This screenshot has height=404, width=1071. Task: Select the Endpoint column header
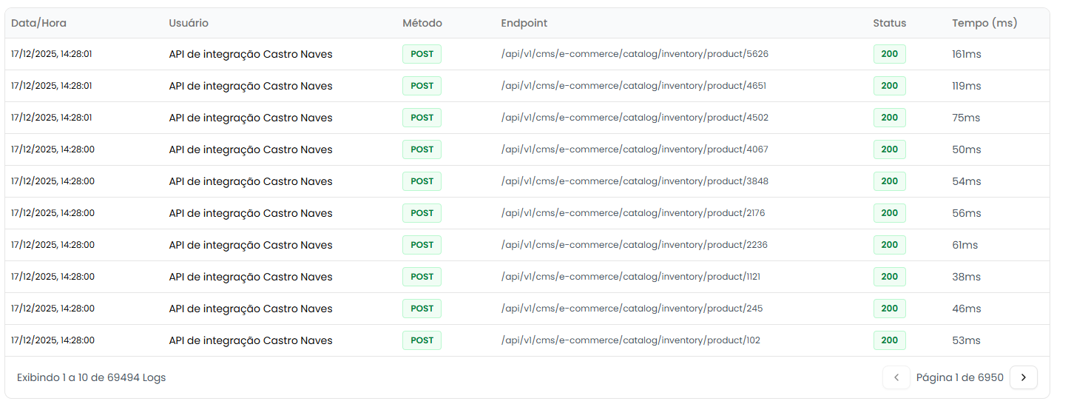tap(524, 23)
